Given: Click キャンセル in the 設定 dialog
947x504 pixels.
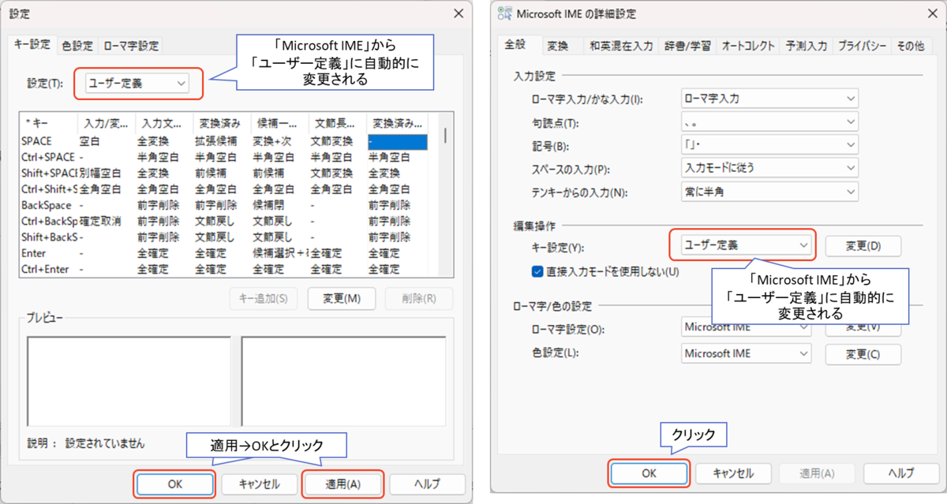Looking at the screenshot, I should click(x=260, y=483).
